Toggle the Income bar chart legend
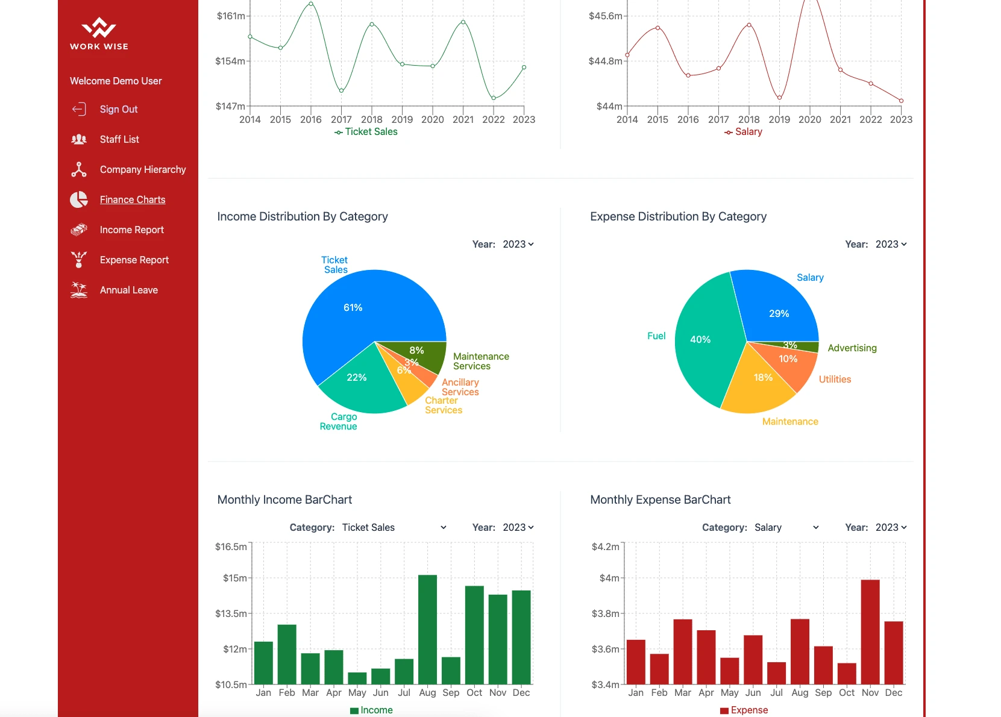The image size is (1001, 717). (x=371, y=710)
